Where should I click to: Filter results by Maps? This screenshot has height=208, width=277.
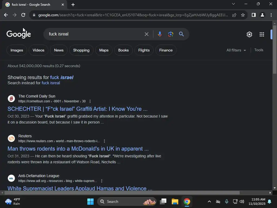(x=104, y=50)
